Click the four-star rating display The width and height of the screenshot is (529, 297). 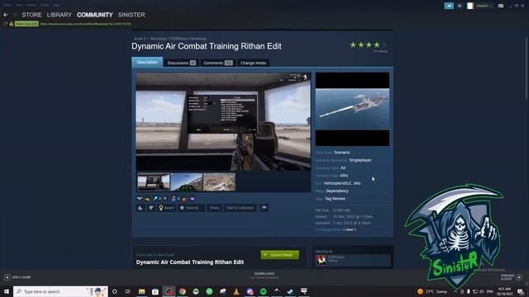[369, 45]
